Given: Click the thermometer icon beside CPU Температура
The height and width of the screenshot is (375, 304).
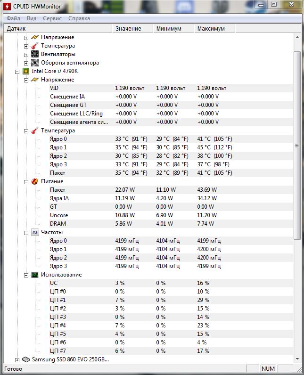Looking at the screenshot, I should 35,130.
